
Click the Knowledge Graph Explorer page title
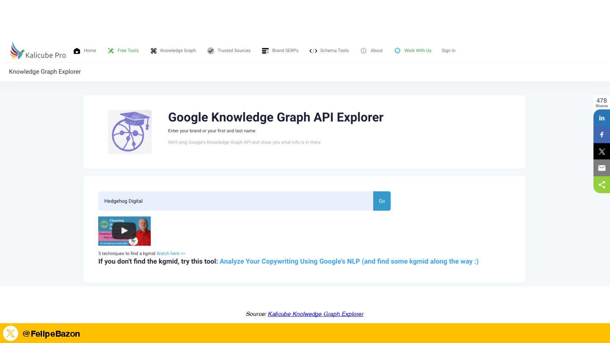(45, 72)
